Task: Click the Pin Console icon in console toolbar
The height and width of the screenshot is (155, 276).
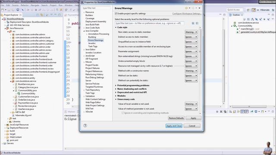Action: [x=252, y=112]
